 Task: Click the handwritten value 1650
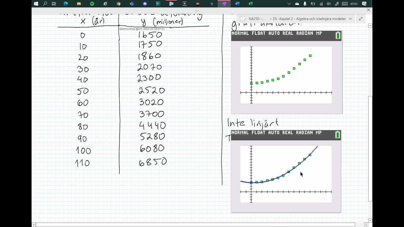tap(150, 35)
